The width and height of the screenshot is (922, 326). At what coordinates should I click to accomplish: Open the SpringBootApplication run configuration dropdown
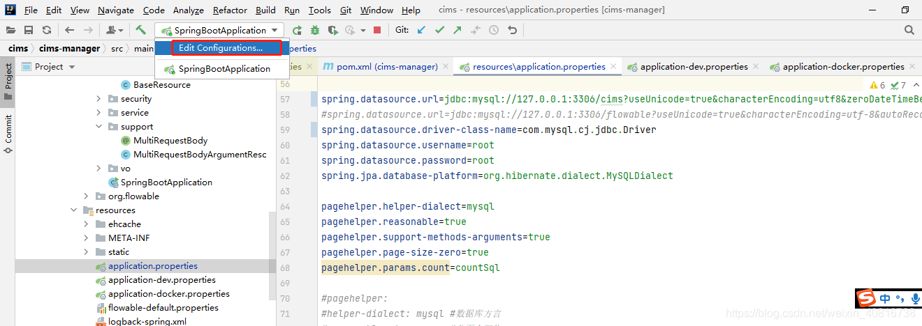pyautogui.click(x=219, y=30)
